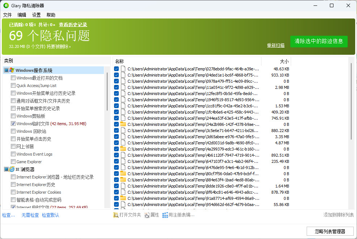
Task: Click the file icon of the 8dde1926 row
Action: 123,186
